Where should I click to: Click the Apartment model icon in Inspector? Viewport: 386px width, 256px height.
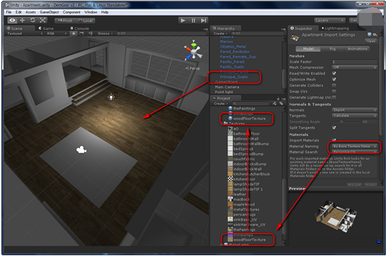(x=294, y=37)
